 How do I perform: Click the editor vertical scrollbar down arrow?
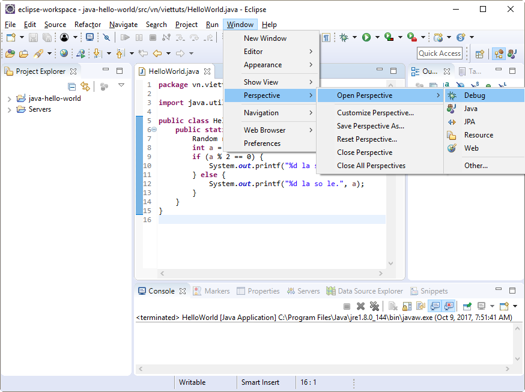390,264
